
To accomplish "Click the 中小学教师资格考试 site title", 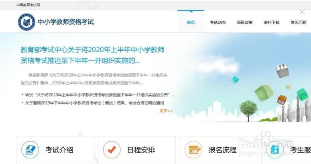I will (x=66, y=22).
